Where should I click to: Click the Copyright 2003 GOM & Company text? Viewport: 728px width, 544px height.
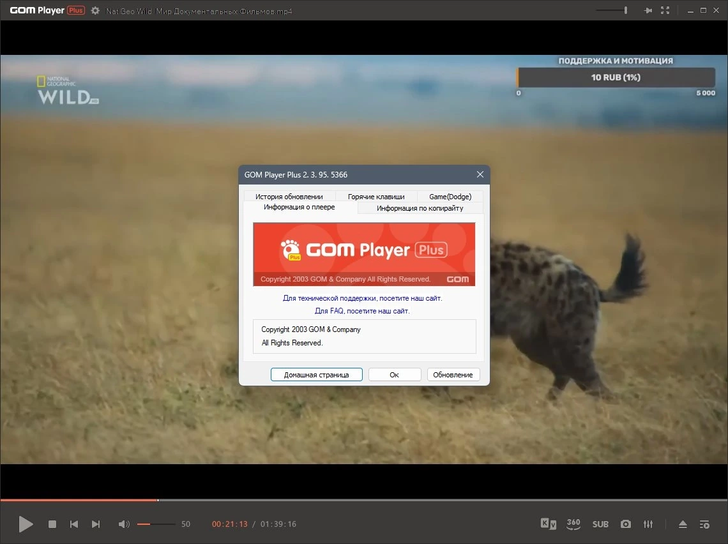[310, 329]
